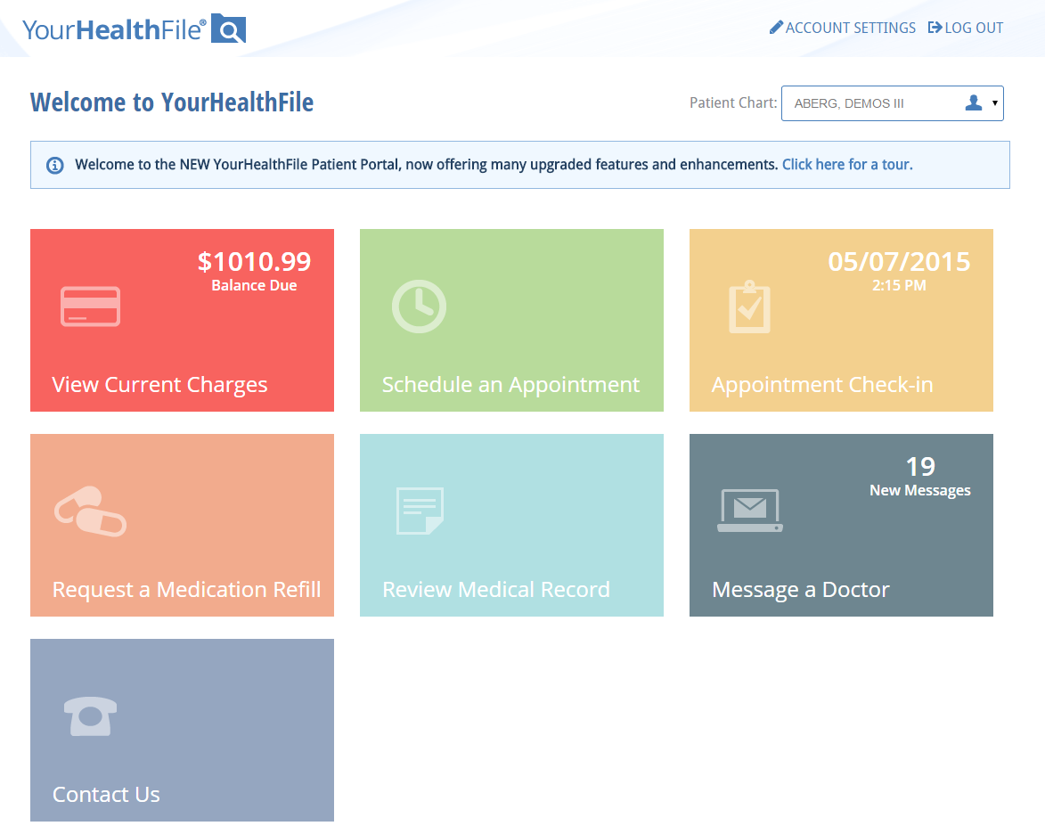Image resolution: width=1045 pixels, height=834 pixels.
Task: Click the pill icon on Request a Medication Refill
Action: tap(90, 511)
